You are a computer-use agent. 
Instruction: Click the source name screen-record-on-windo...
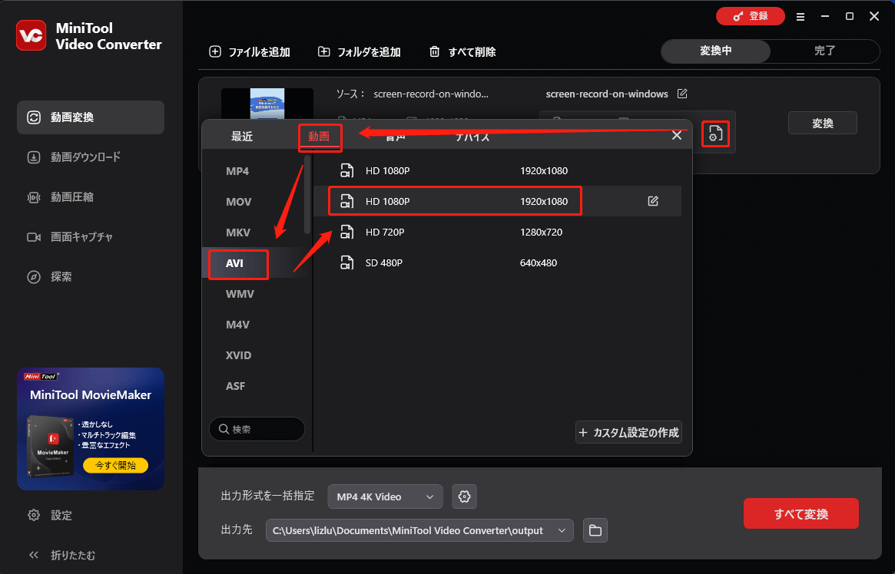pos(431,94)
